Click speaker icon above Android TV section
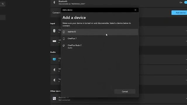The height and width of the screenshot is (105, 187). [x=54, y=80]
